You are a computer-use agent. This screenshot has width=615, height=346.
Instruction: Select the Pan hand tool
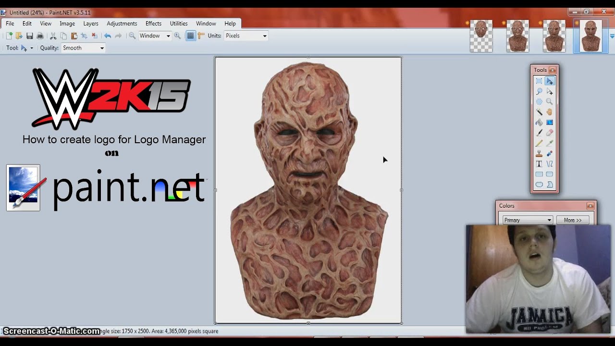coord(550,112)
